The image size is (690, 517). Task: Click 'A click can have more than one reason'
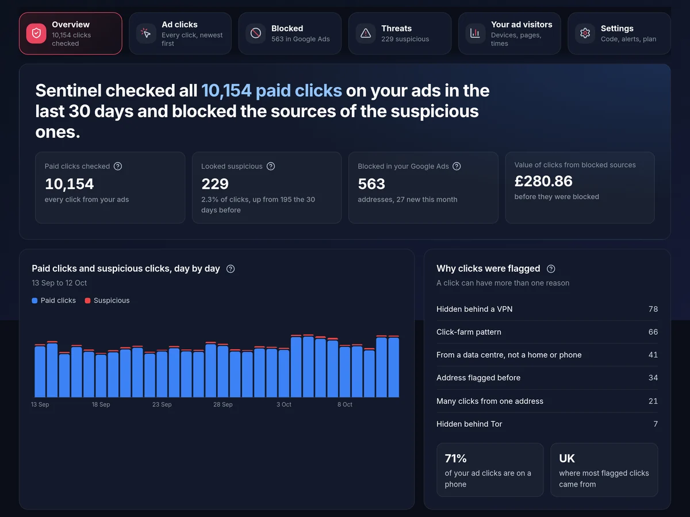503,283
